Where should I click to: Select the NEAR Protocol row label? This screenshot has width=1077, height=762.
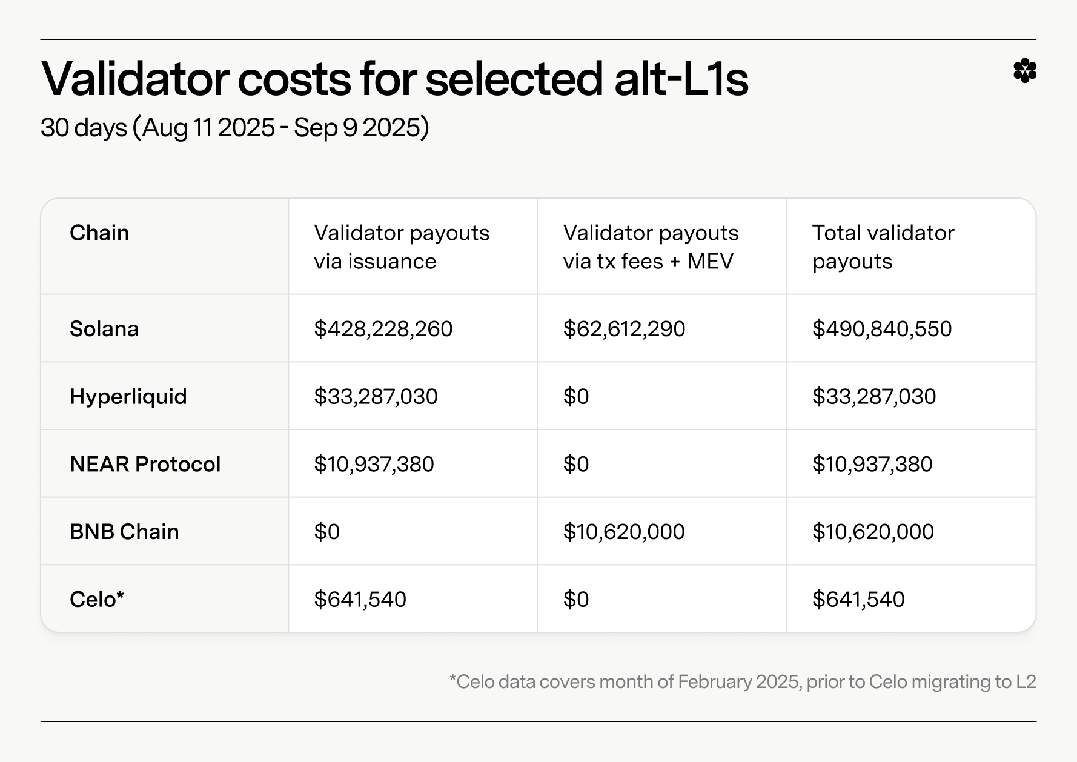pyautogui.click(x=145, y=464)
